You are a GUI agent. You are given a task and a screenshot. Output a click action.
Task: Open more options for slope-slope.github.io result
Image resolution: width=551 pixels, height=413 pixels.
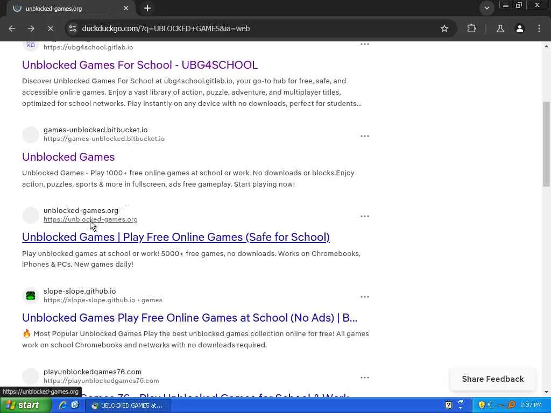click(x=365, y=297)
